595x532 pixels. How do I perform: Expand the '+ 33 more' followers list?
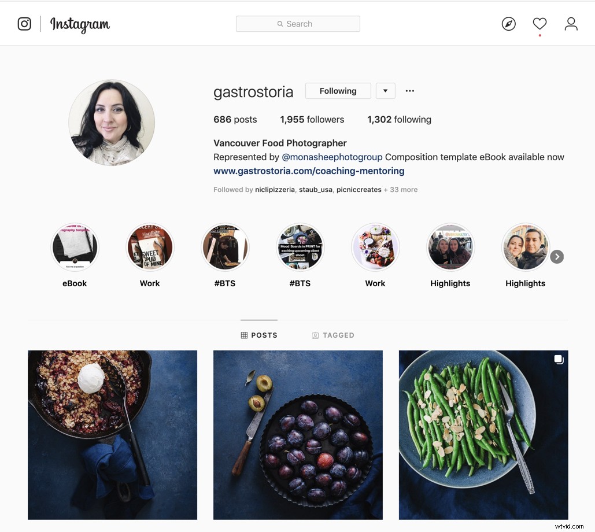[401, 189]
